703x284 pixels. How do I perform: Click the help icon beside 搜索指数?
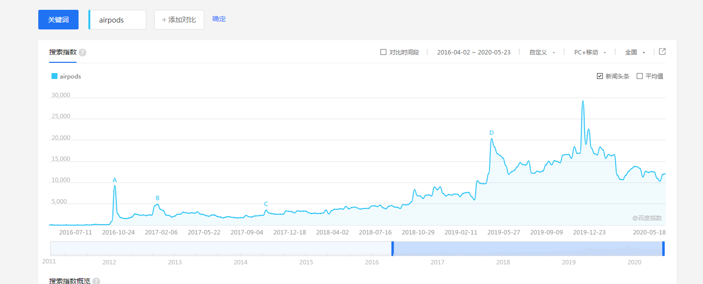[x=82, y=52]
